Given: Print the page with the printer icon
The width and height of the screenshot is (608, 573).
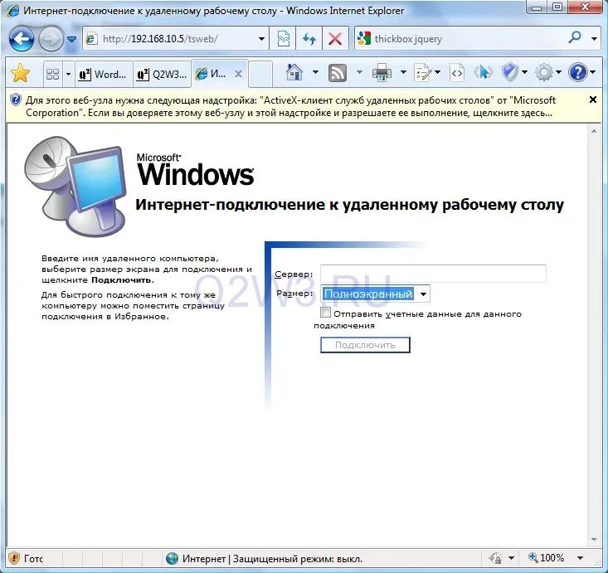Looking at the screenshot, I should tap(382, 73).
